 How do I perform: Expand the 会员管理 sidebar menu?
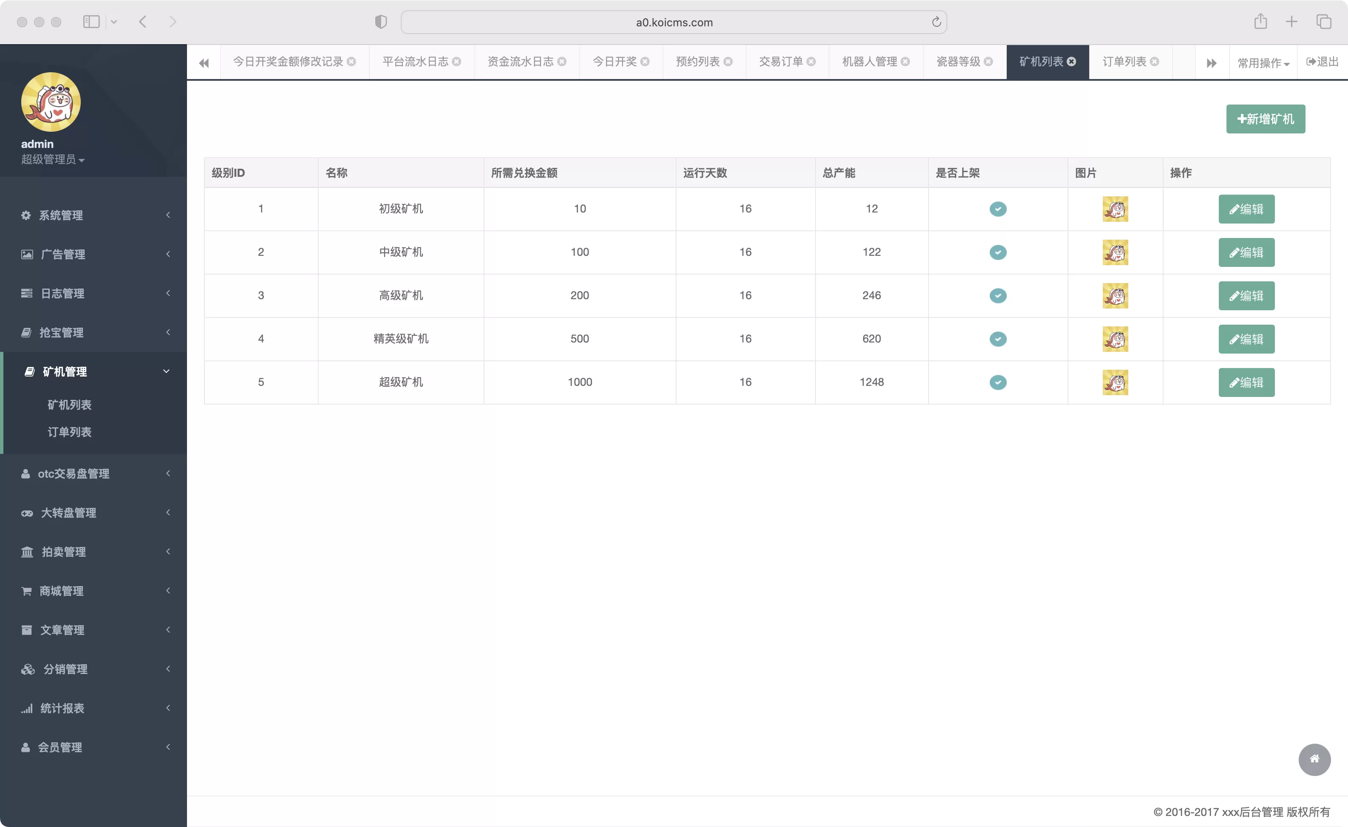pos(93,747)
